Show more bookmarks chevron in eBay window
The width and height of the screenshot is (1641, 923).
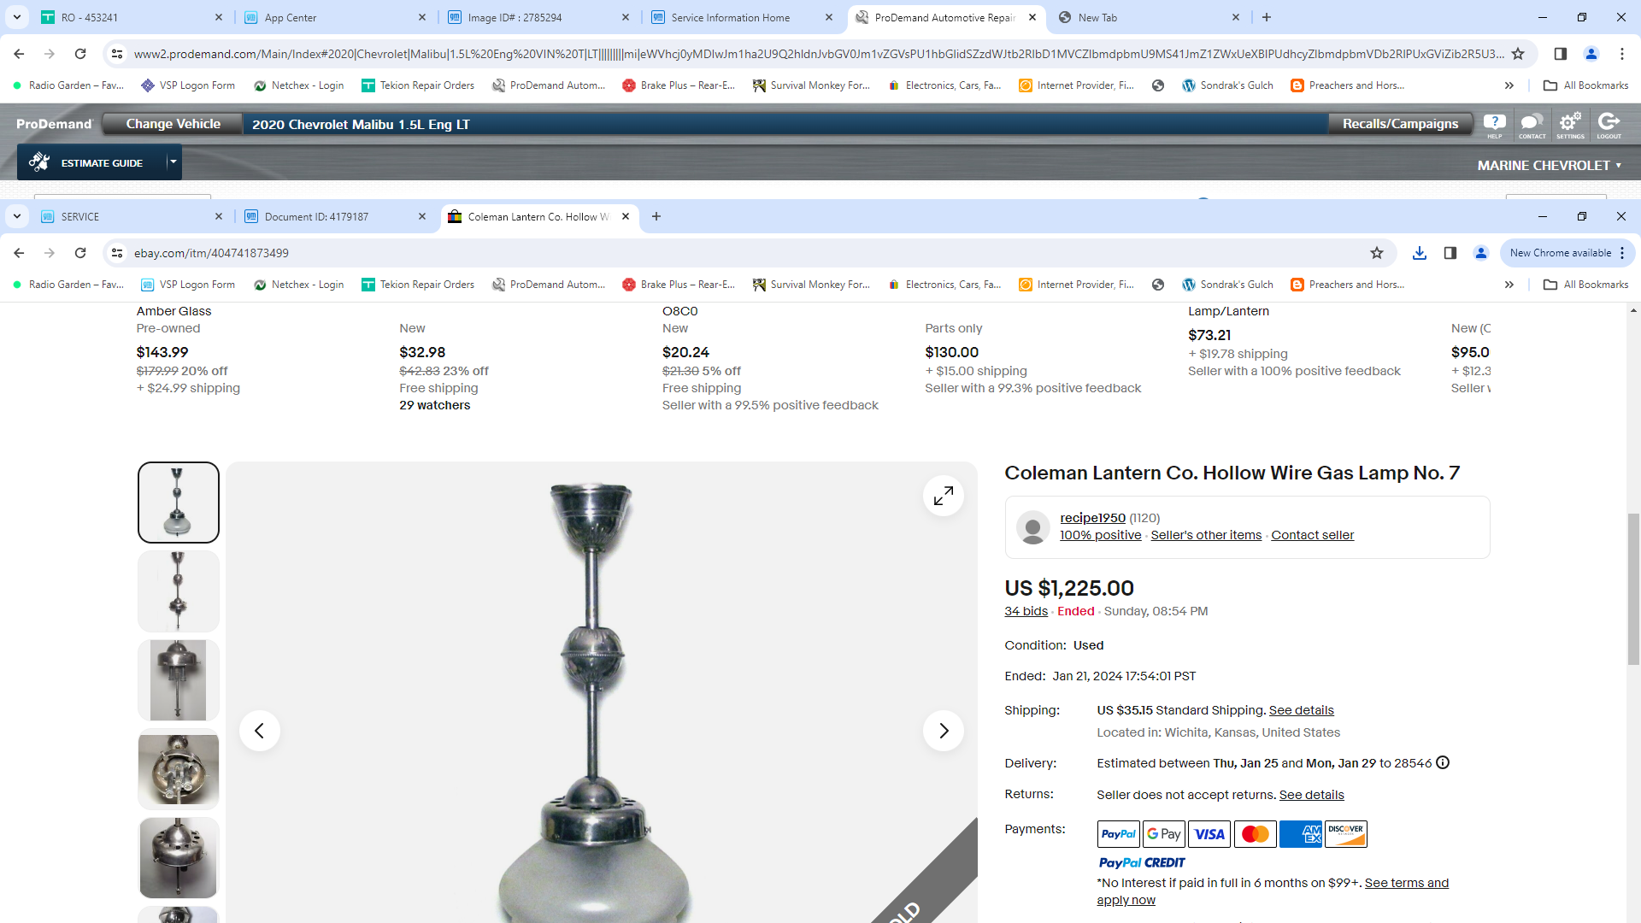coord(1509,285)
